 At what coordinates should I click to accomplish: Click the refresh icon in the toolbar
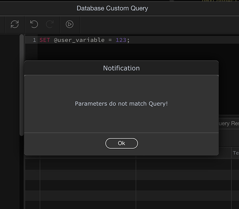15,24
